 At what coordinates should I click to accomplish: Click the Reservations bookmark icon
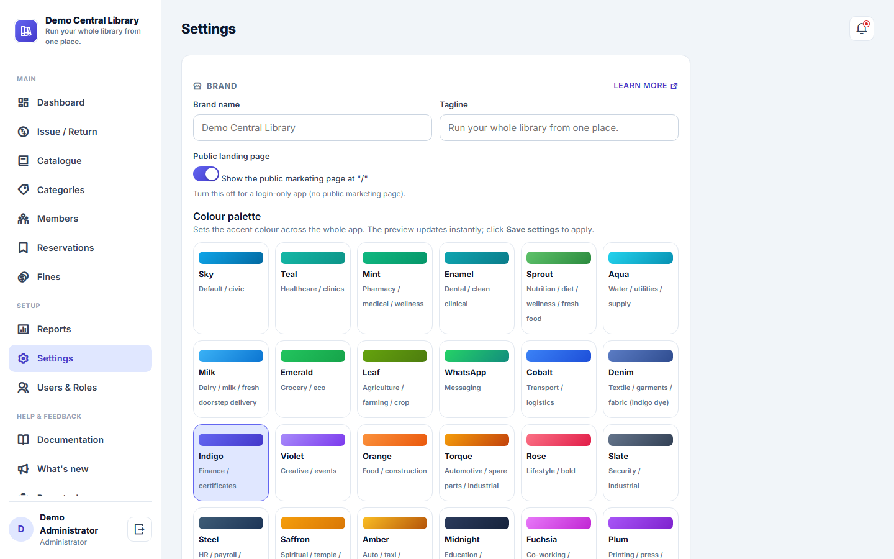(x=24, y=248)
